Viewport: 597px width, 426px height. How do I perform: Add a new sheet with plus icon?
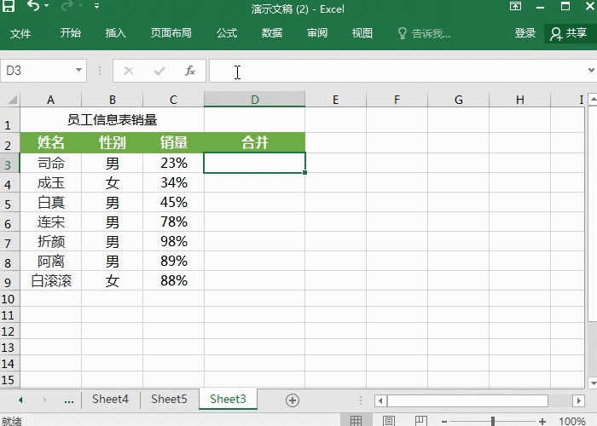293,400
